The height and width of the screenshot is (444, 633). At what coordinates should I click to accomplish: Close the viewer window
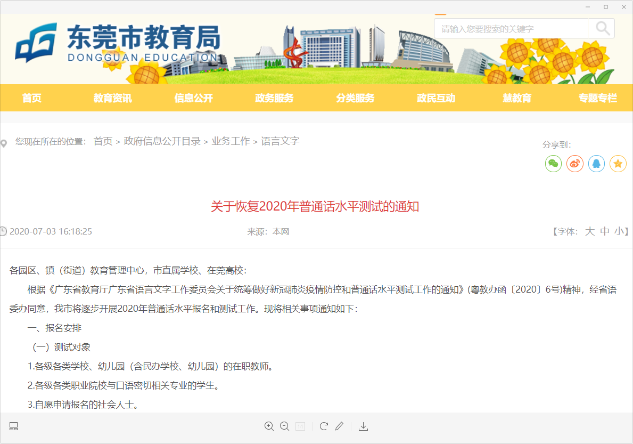[624, 7]
